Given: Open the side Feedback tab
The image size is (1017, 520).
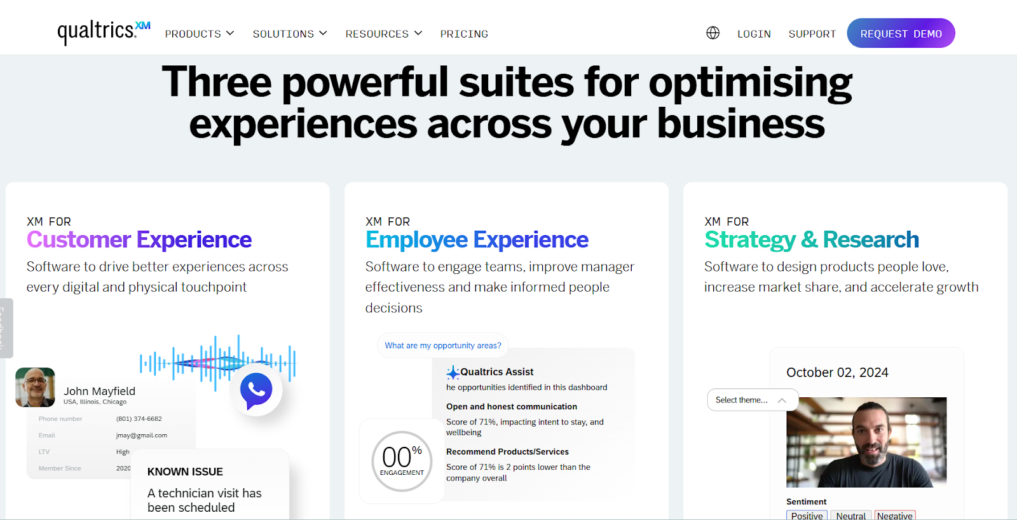Looking at the screenshot, I should pyautogui.click(x=5, y=327).
